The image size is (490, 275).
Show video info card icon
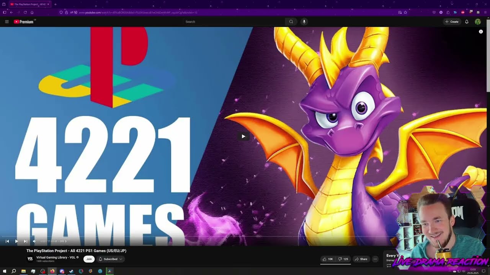481,32
